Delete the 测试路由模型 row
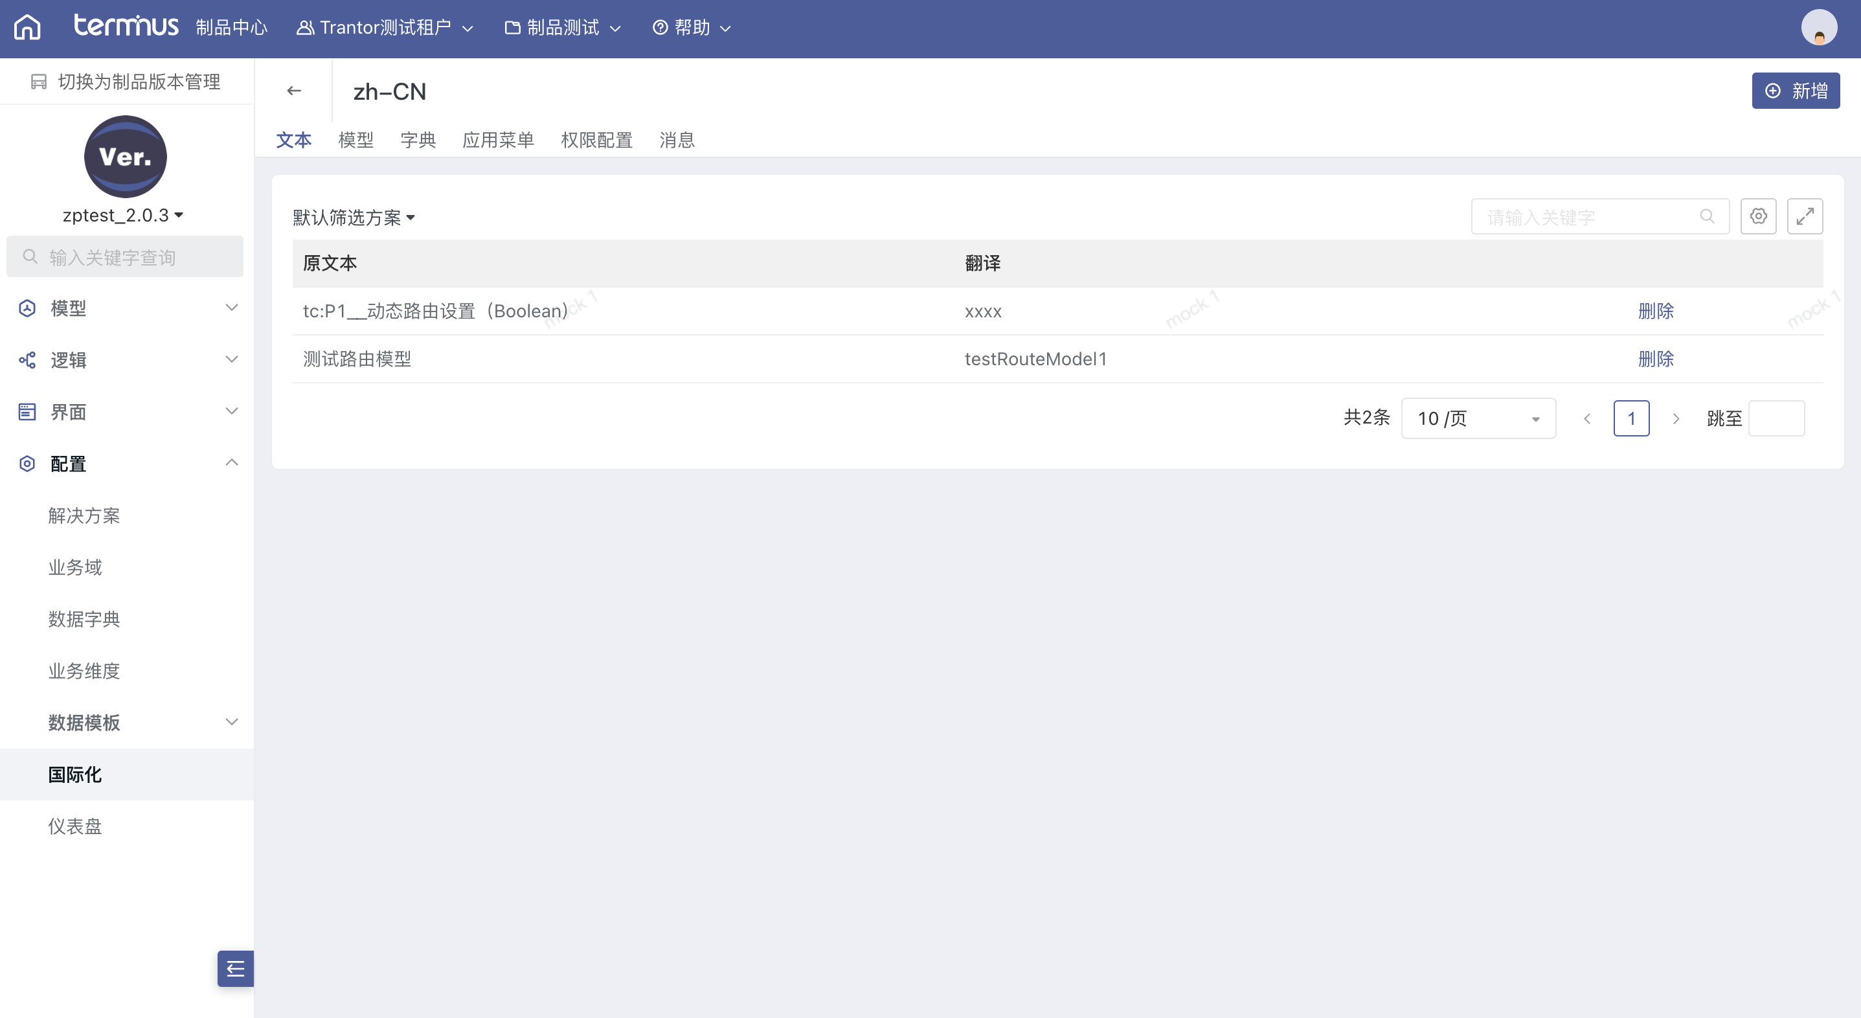The image size is (1861, 1018). point(1656,359)
